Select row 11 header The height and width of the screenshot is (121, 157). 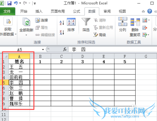tap(4, 114)
